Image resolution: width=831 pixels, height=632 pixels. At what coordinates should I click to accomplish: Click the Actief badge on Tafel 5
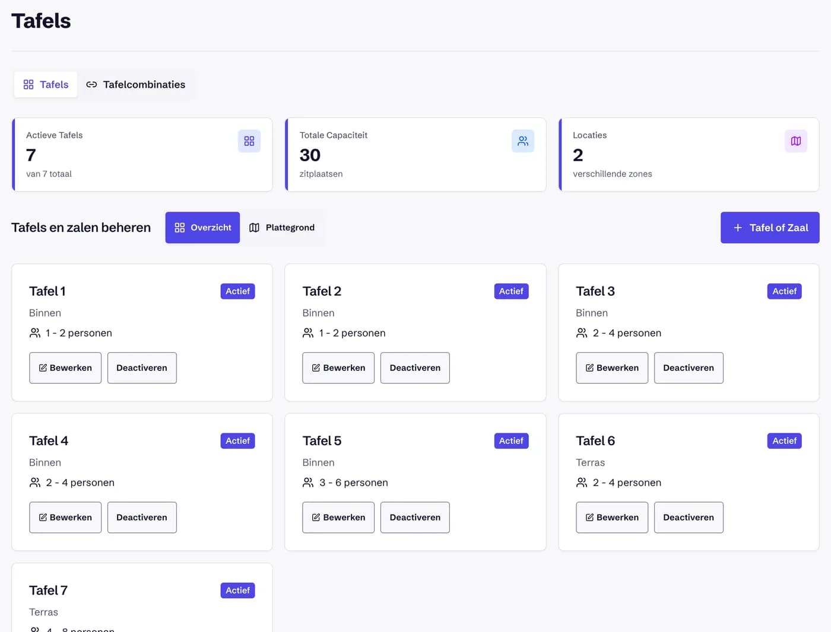[511, 441]
